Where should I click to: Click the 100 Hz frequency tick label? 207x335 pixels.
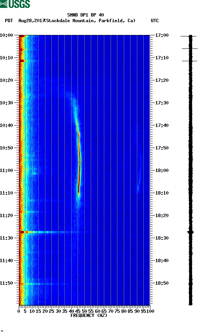150,311
